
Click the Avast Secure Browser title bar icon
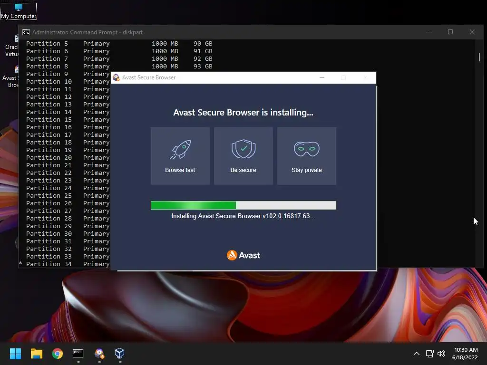(x=116, y=77)
